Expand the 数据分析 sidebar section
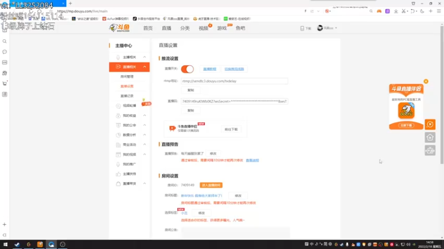 [x=144, y=135]
